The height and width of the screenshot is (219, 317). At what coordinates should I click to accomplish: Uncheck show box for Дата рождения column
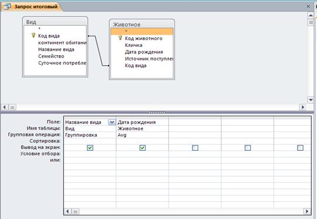click(x=143, y=147)
